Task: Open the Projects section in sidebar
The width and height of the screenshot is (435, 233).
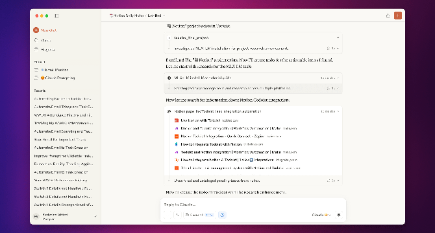Action: coord(44,50)
